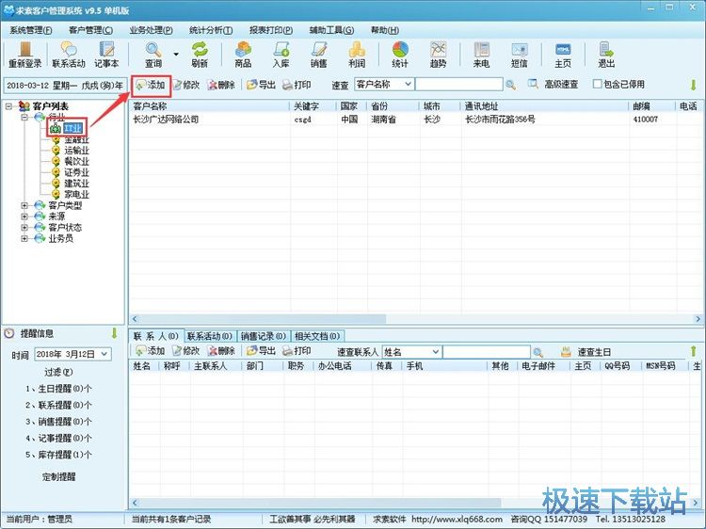Click the 退出 exit icon
The image size is (706, 529).
(606, 55)
